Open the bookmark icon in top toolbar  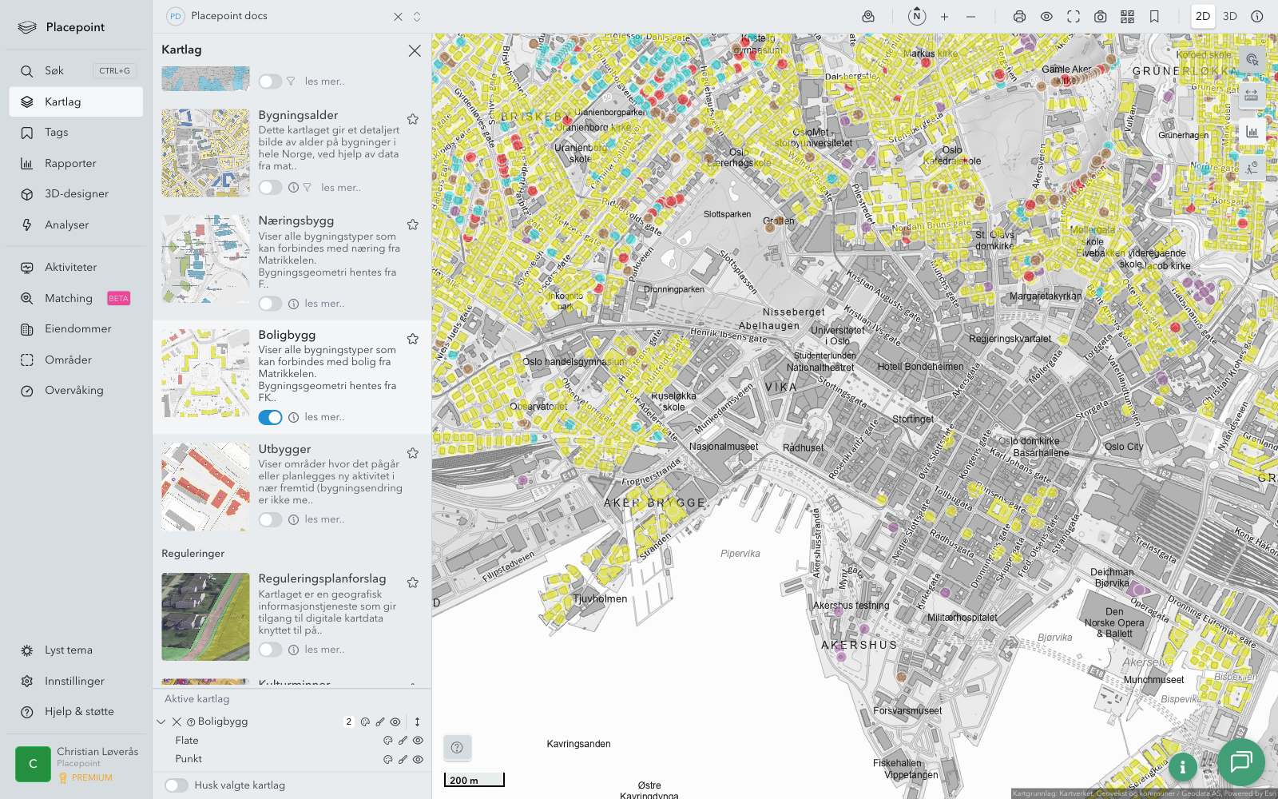1154,17
